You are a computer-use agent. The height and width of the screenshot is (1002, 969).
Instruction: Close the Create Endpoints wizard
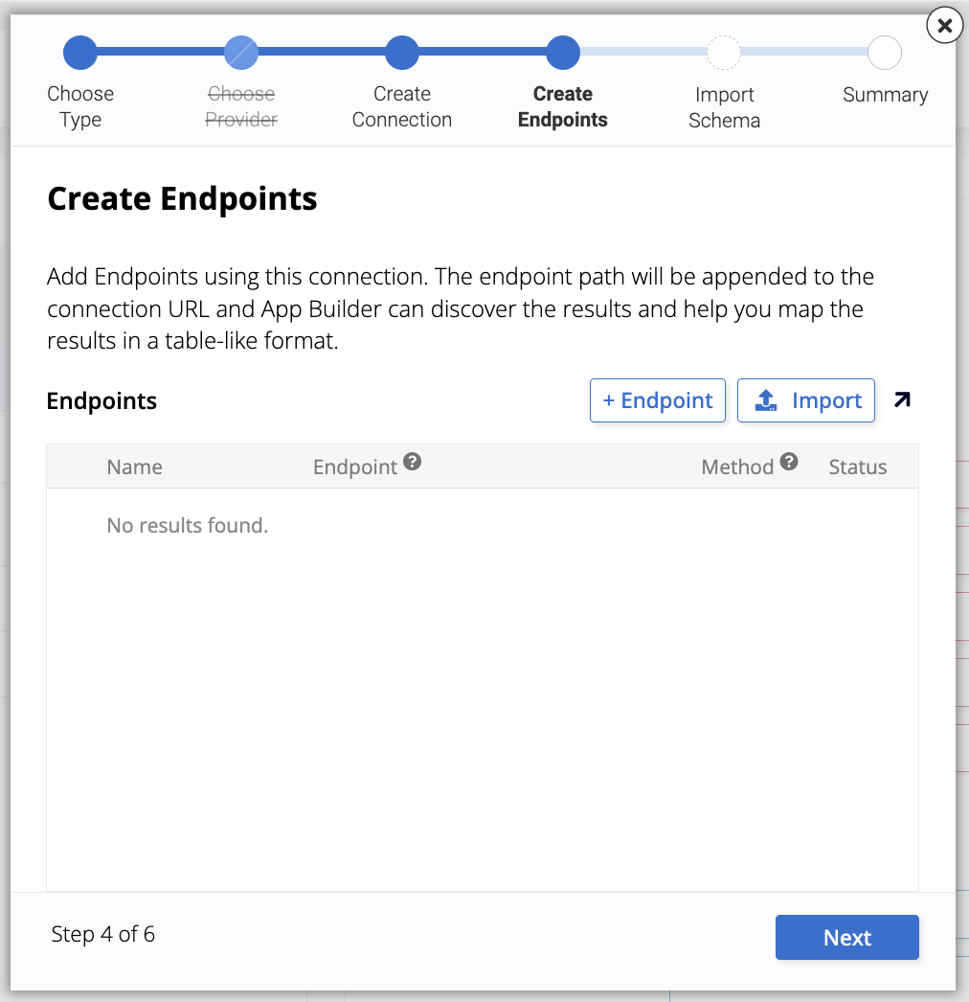(944, 25)
